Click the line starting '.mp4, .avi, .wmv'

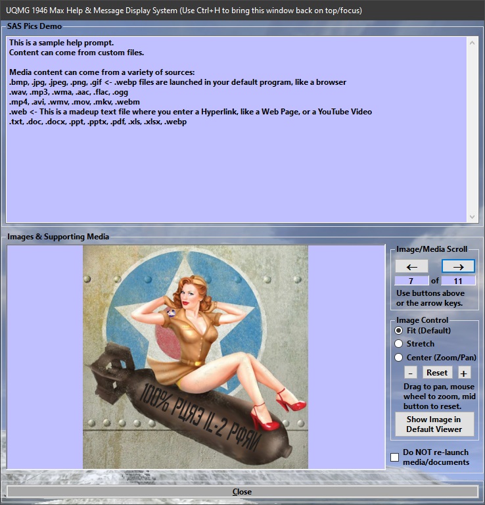pyautogui.click(x=74, y=102)
